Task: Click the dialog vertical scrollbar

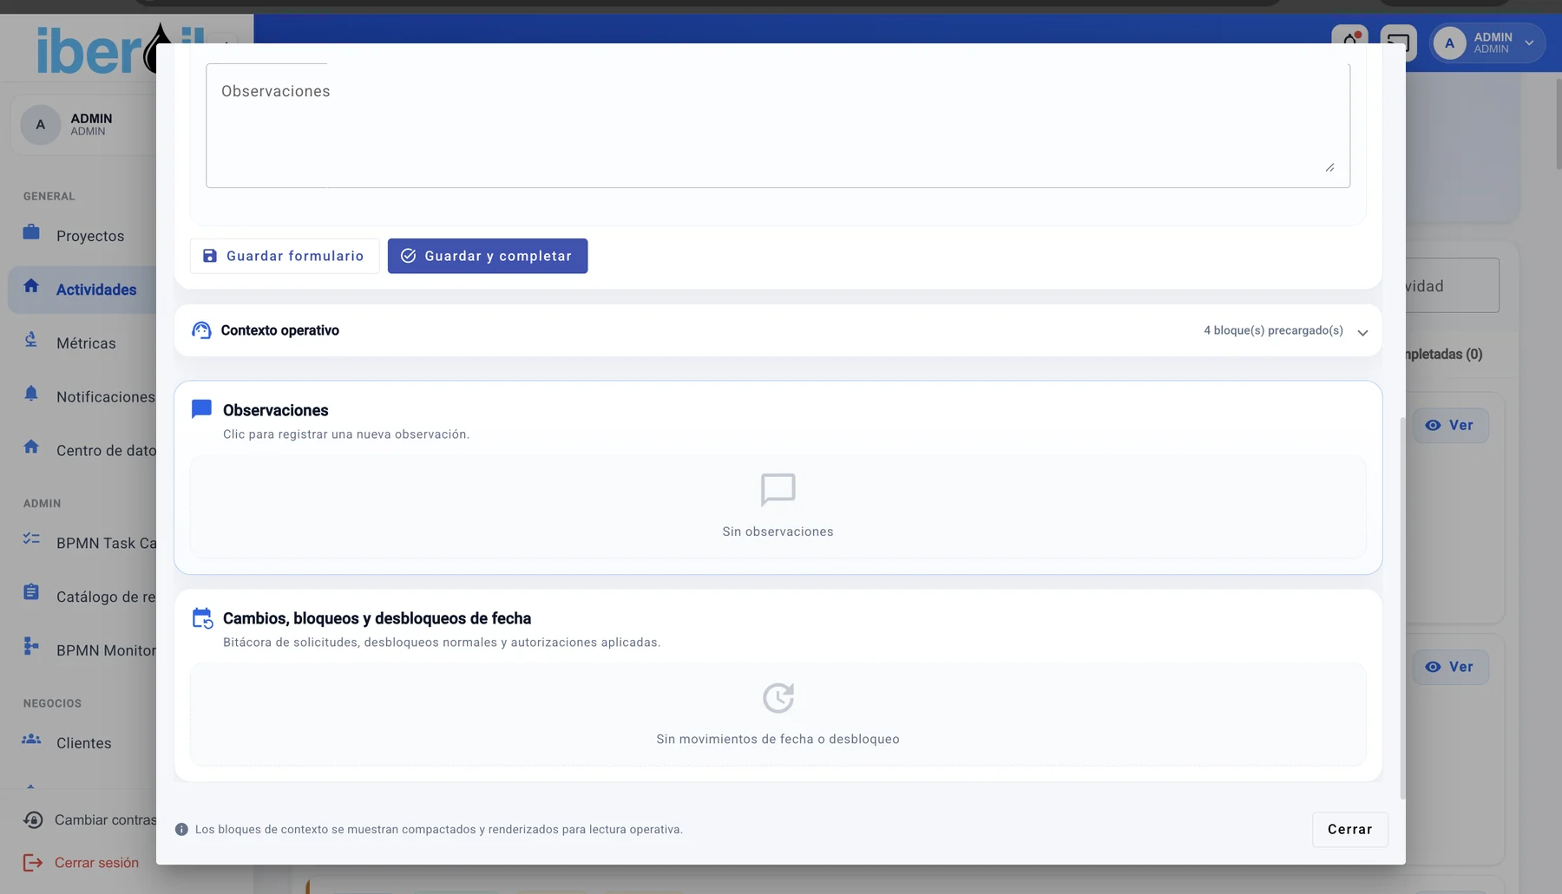Action: pos(1402,607)
